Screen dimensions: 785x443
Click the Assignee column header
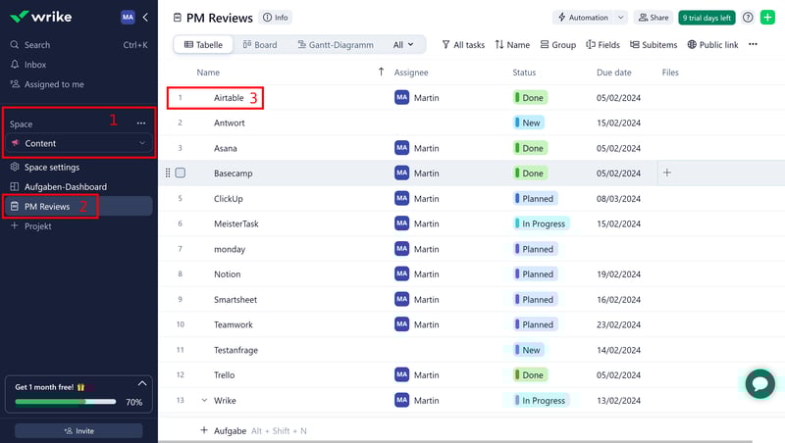click(411, 73)
